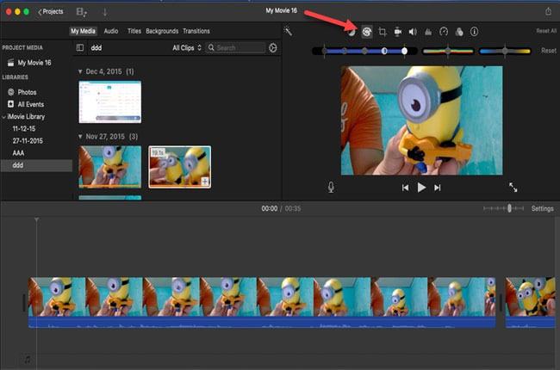This screenshot has width=560, height=370.
Task: Select the 19.1s two-minions clip thumbnail
Action: (180, 167)
